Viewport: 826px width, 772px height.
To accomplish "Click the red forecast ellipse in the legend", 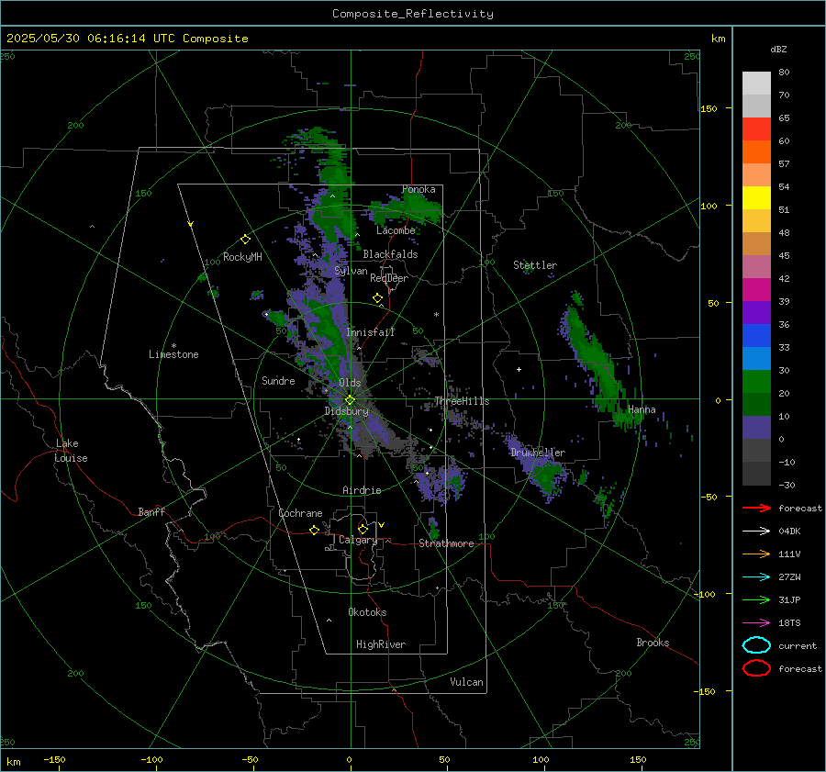I will click(x=756, y=668).
